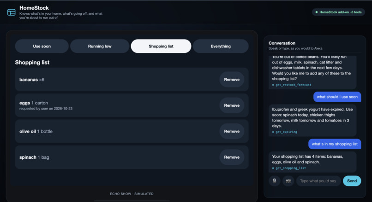Click the tagline "Knows what's in your home"

[x=61, y=16]
